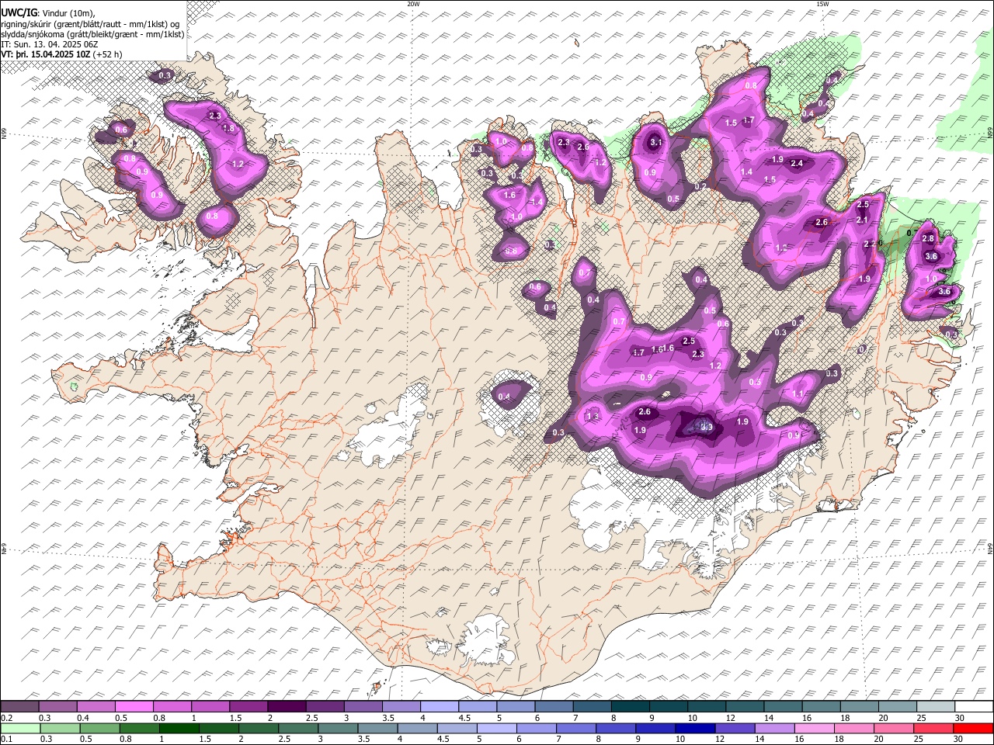This screenshot has height=745, width=994.
Task: Click the '20W' longitude label
Action: point(413,4)
